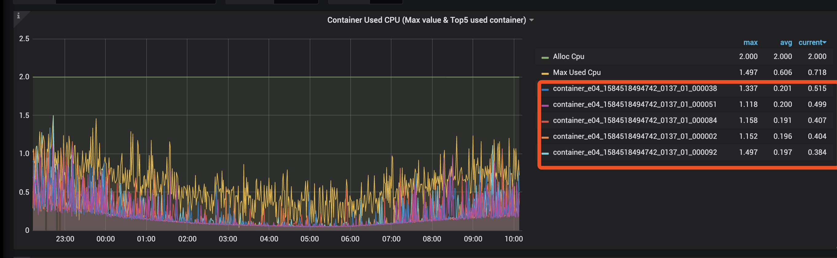Sort legend by avg column

click(786, 43)
